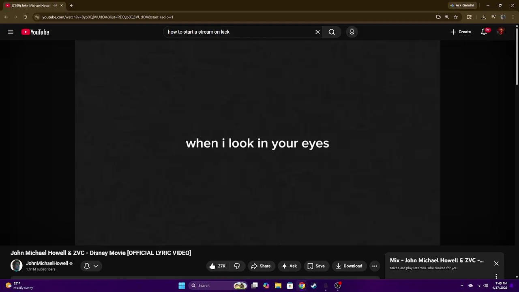Screen dimensions: 519x292
Task: Open Chrome three-dot menu
Action: (x=513, y=17)
